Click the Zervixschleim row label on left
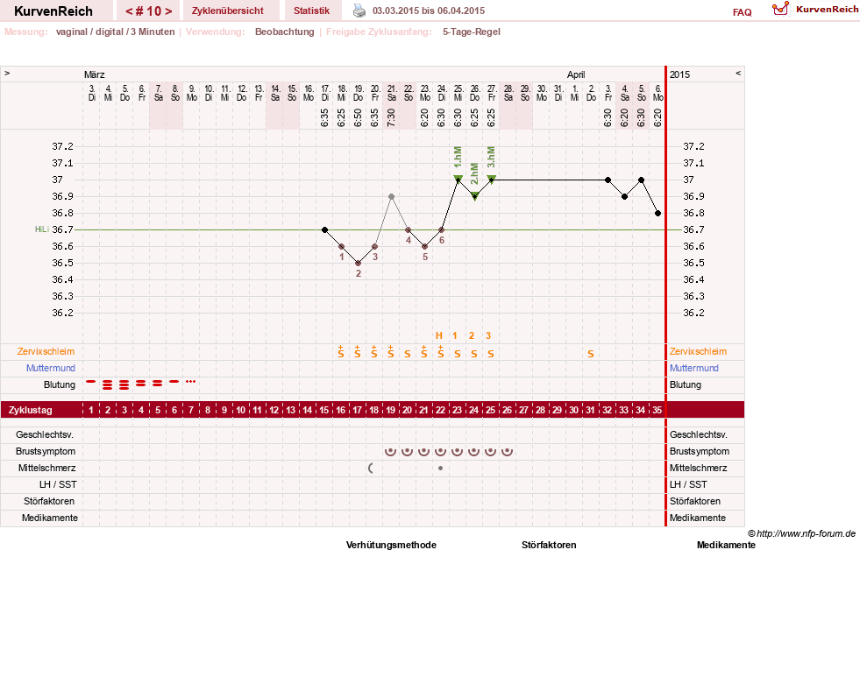The image size is (860, 684). tap(46, 351)
